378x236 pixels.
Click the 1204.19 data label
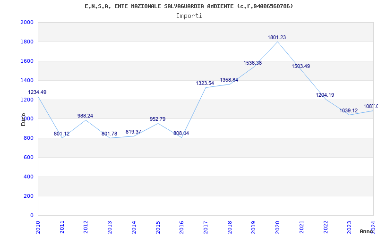coord(325,95)
